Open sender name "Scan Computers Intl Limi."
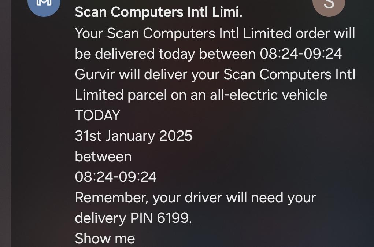 (x=159, y=12)
